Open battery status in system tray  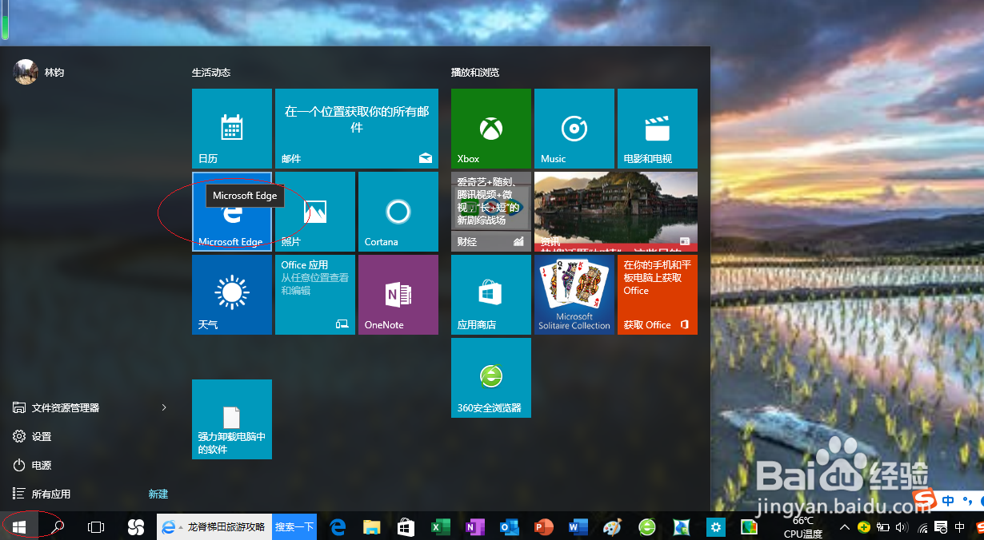point(883,526)
